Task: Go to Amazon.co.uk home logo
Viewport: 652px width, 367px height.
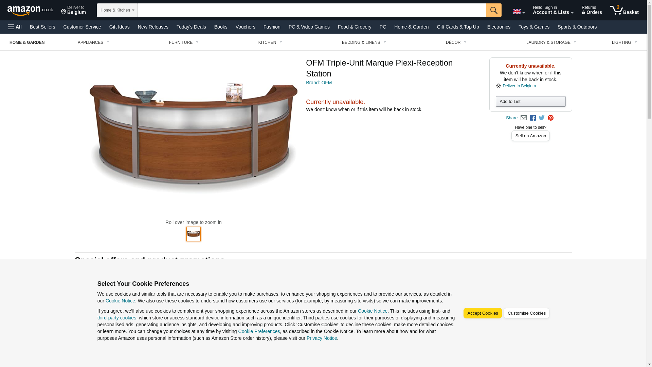Action: (30, 10)
